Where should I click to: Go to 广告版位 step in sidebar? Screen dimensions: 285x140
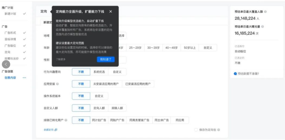click(10, 46)
